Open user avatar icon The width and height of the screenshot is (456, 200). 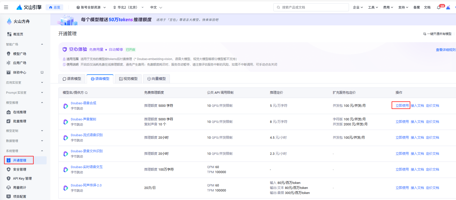click(x=448, y=8)
